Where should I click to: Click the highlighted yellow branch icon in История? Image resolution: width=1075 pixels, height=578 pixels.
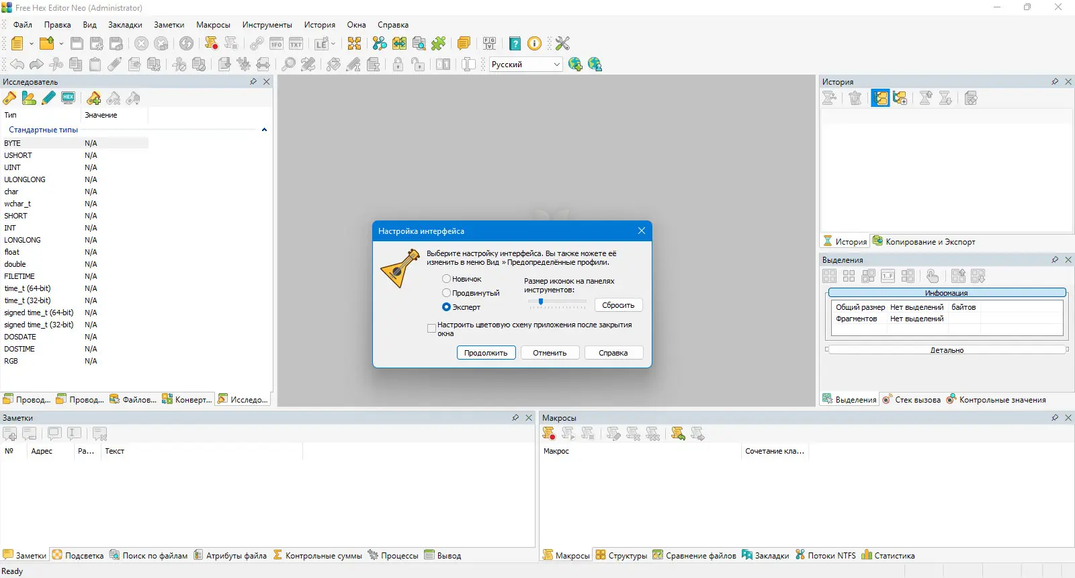tap(881, 98)
